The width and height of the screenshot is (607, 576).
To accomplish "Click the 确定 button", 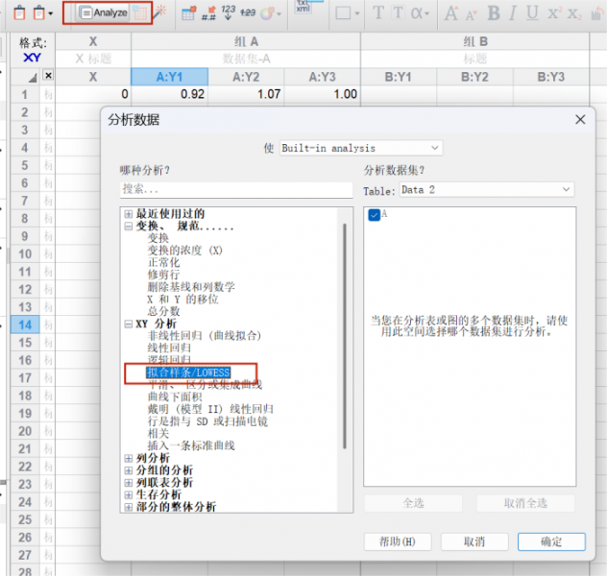I will [x=550, y=541].
